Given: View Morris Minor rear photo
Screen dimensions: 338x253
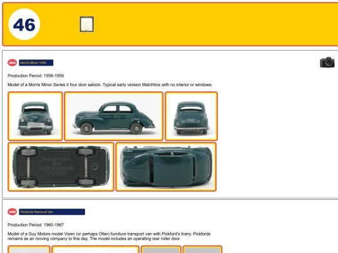Looking at the screenshot, I should coord(192,116).
